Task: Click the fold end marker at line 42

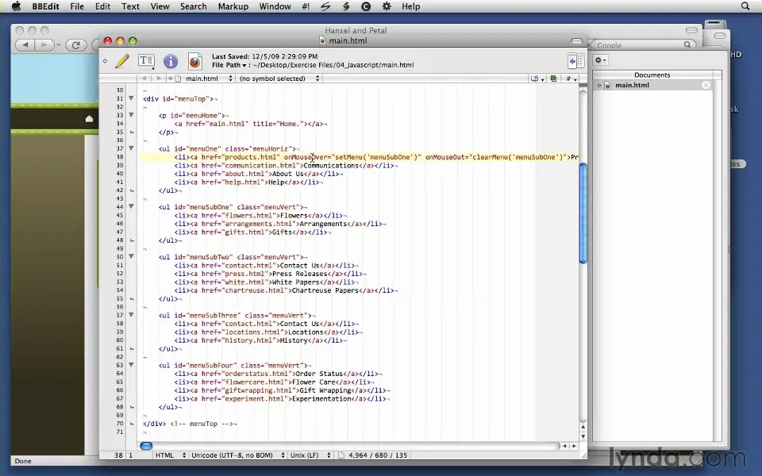Action: [x=132, y=190]
